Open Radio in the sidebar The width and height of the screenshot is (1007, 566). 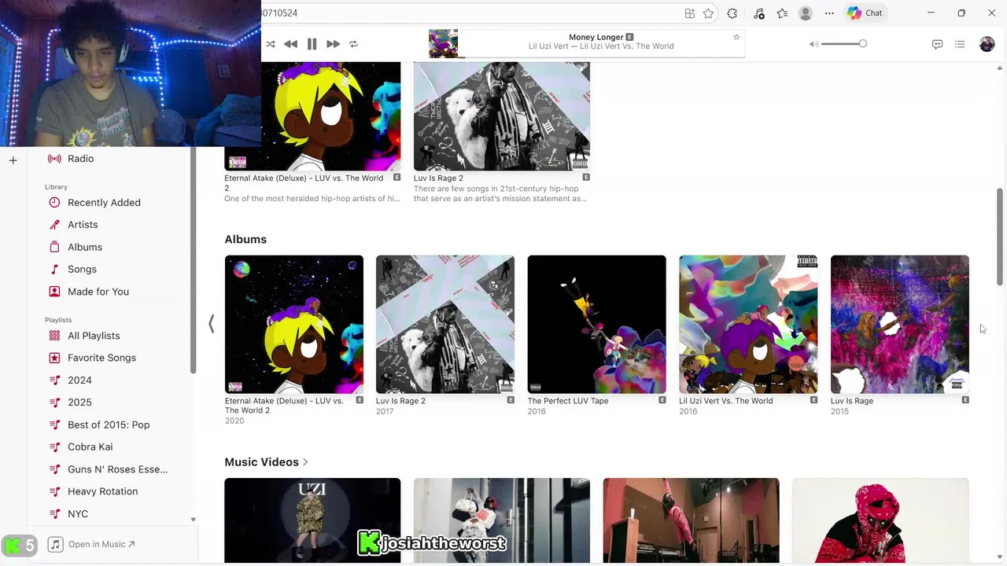click(x=81, y=159)
